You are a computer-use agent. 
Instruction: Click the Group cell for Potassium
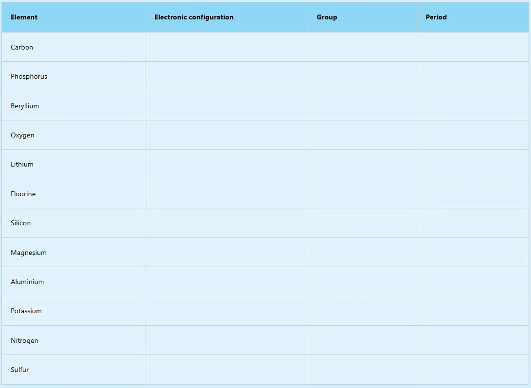point(362,311)
